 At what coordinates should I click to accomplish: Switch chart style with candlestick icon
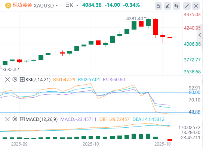176,6
